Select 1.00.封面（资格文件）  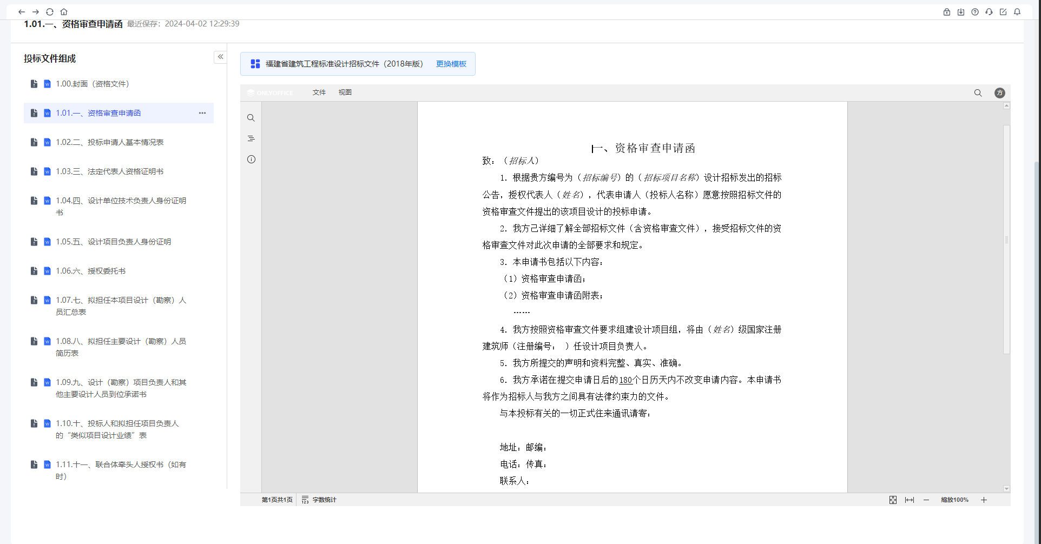118,84
